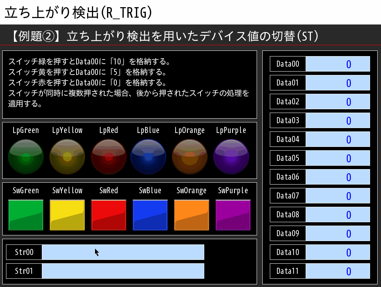The width and height of the screenshot is (381, 287).
Task: Select the Data03 value field
Action: 338,121
